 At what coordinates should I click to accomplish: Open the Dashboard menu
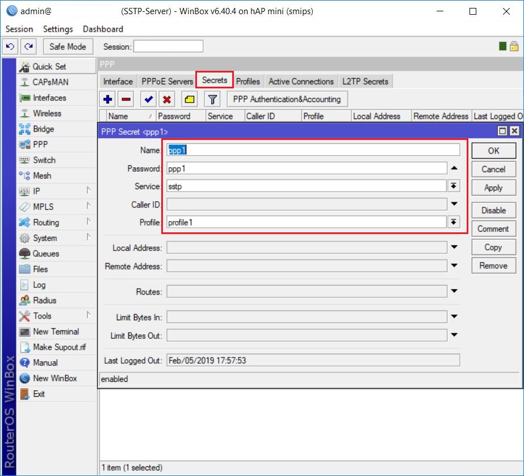(103, 29)
